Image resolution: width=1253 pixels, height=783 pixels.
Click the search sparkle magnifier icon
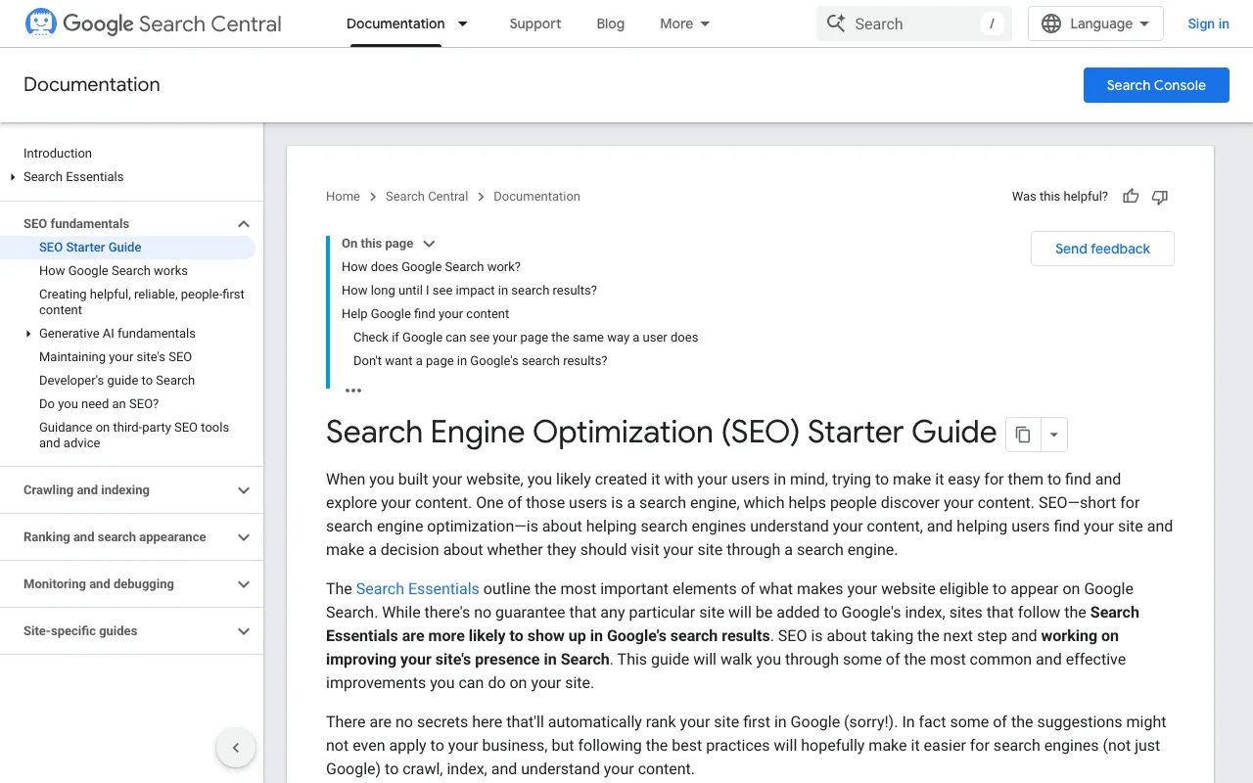click(x=836, y=23)
